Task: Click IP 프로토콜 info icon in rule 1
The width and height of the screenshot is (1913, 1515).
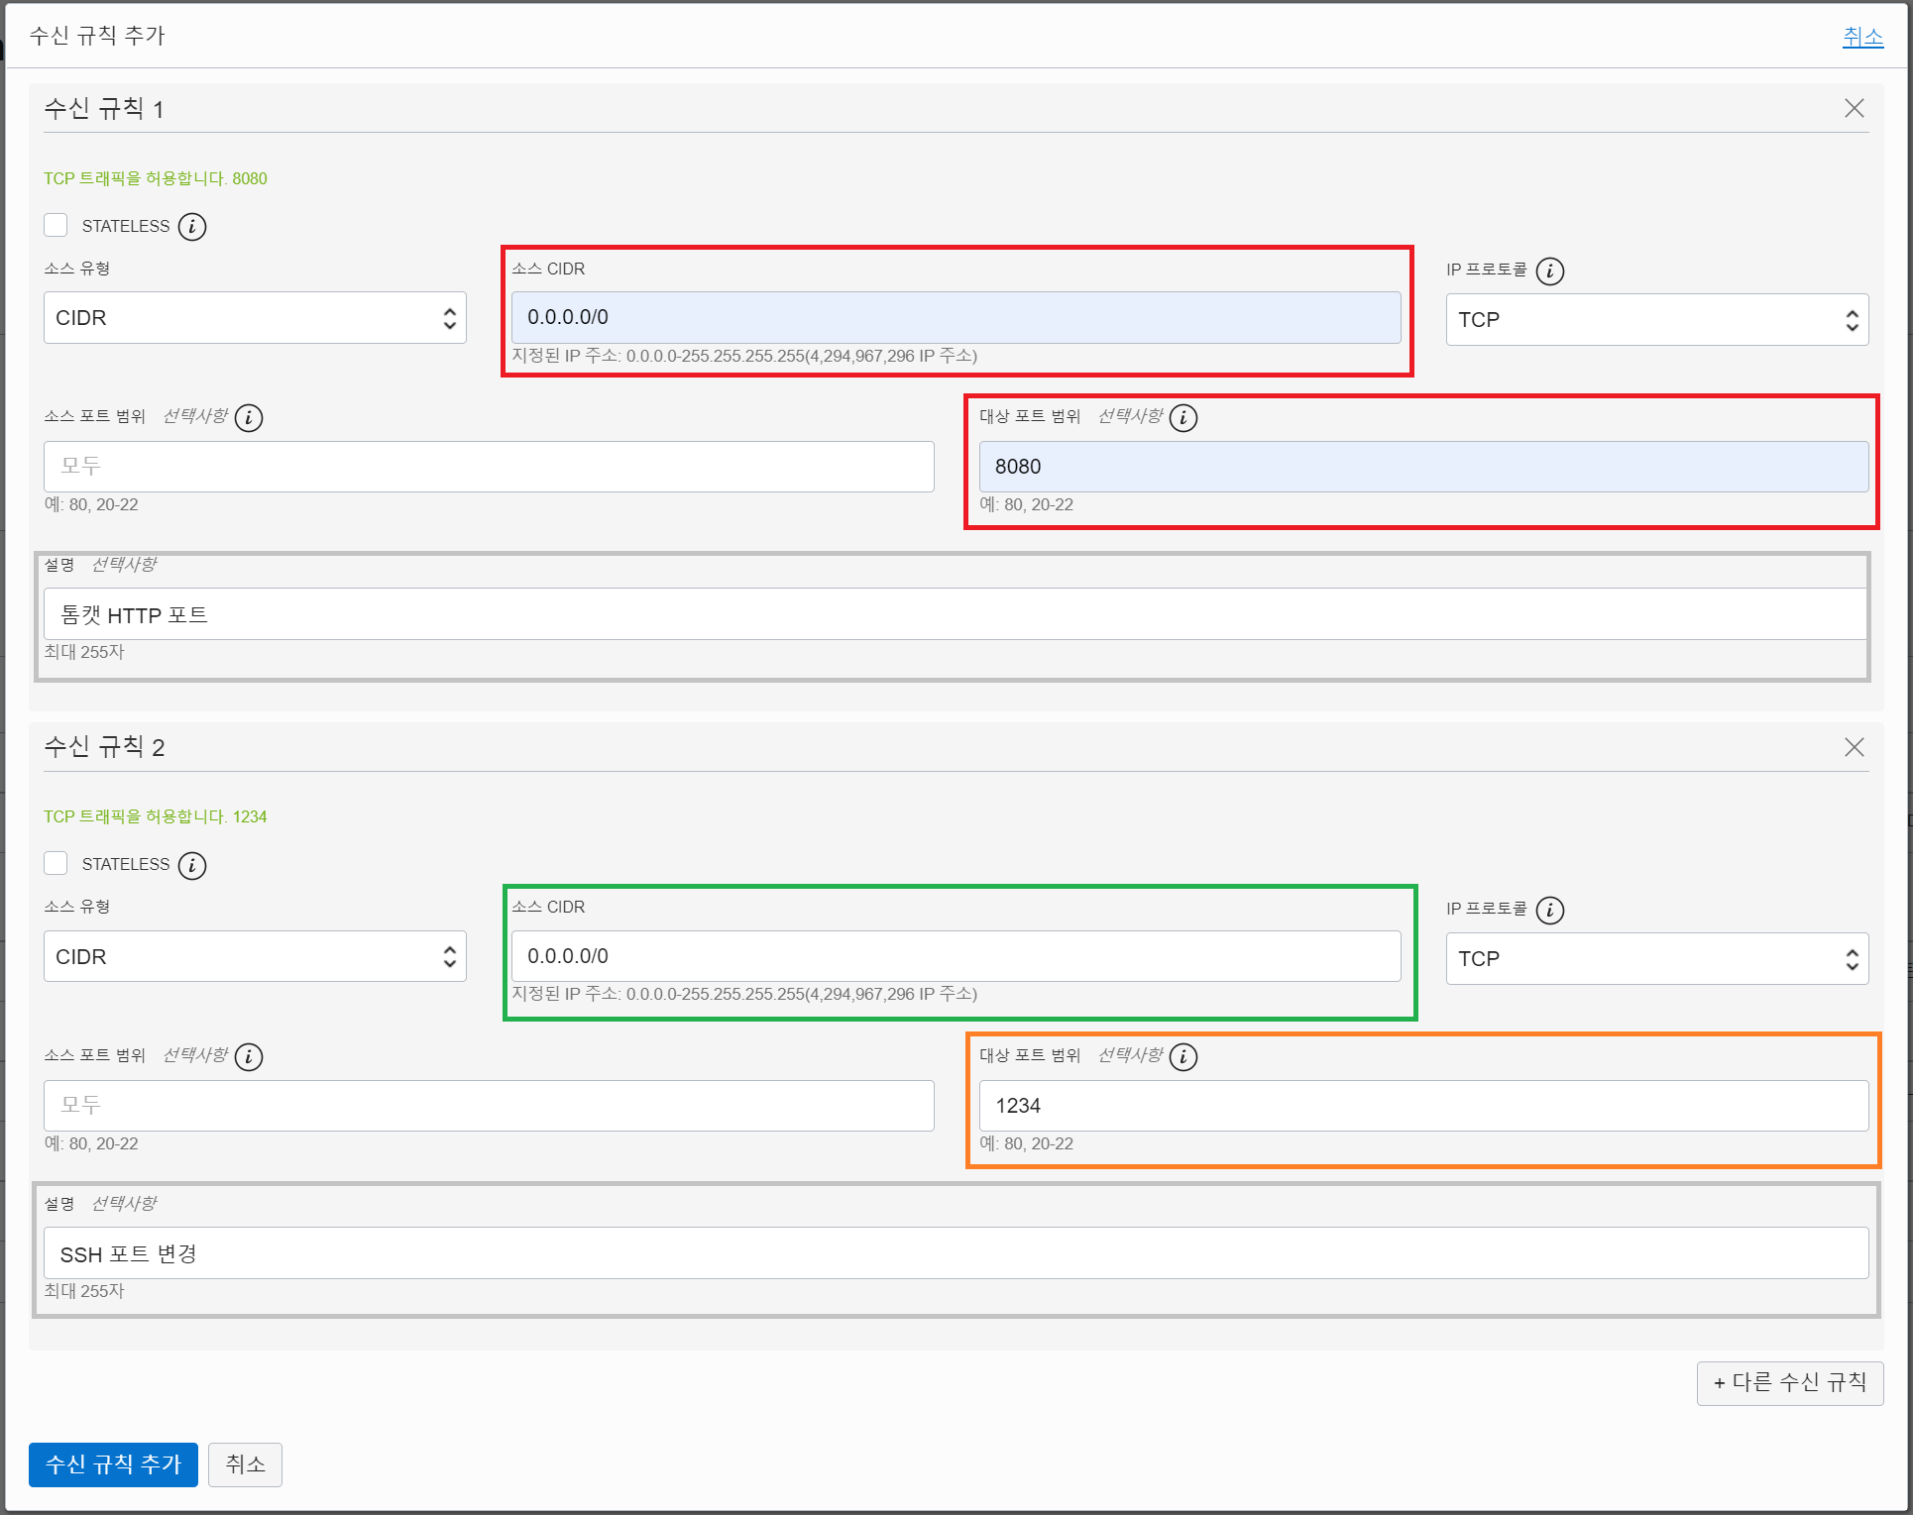Action: tap(1550, 271)
